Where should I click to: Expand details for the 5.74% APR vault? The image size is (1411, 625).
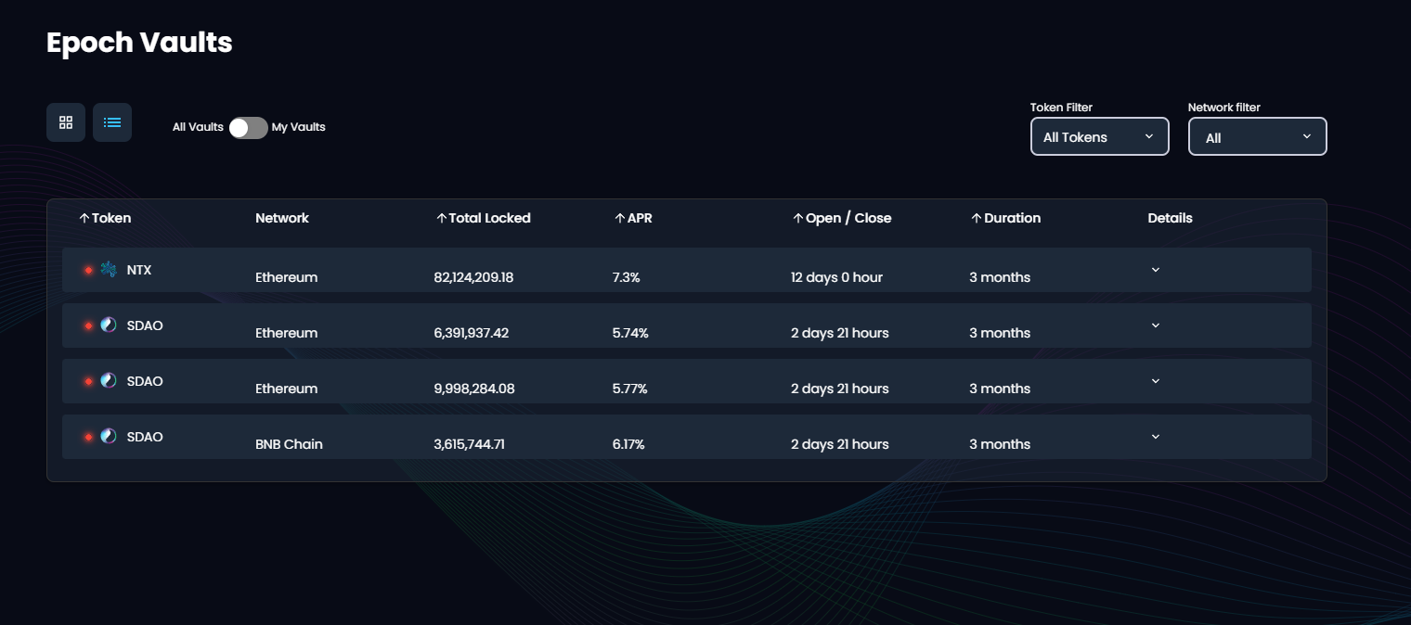point(1156,325)
